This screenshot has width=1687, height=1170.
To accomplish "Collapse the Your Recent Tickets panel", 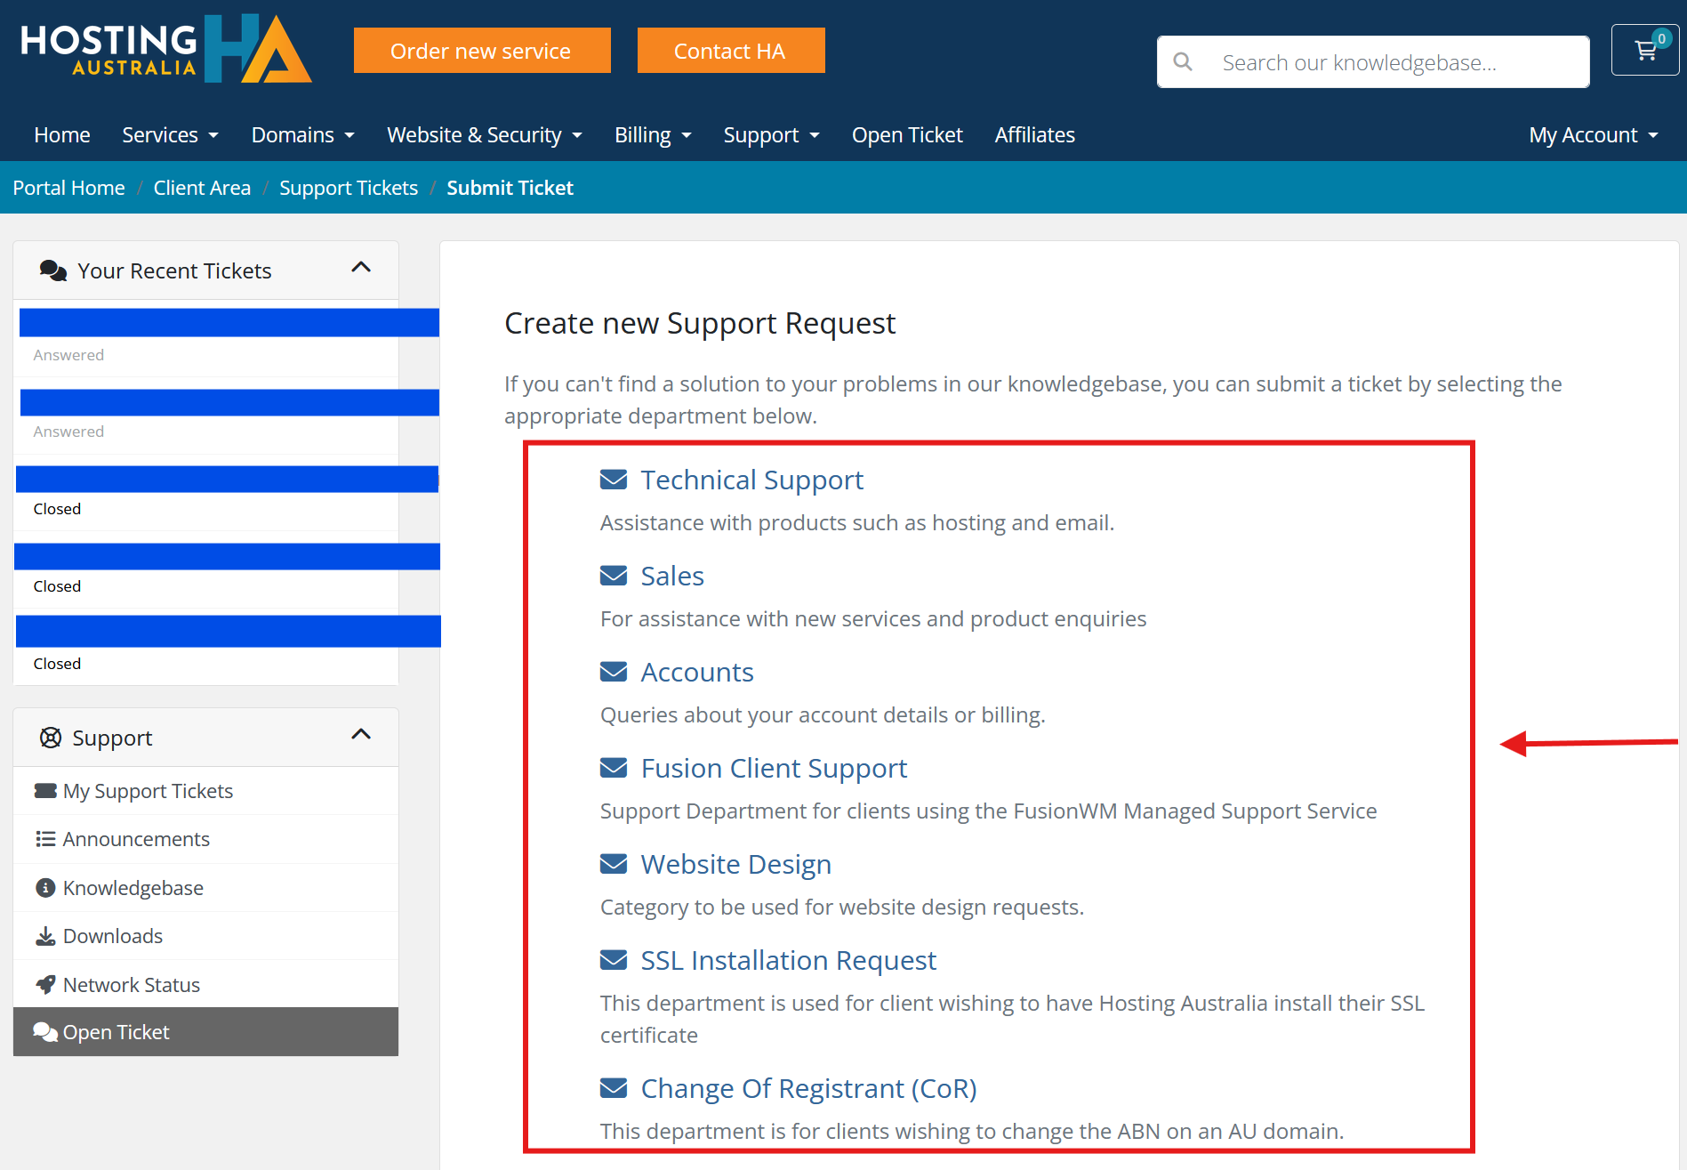I will pyautogui.click(x=361, y=267).
